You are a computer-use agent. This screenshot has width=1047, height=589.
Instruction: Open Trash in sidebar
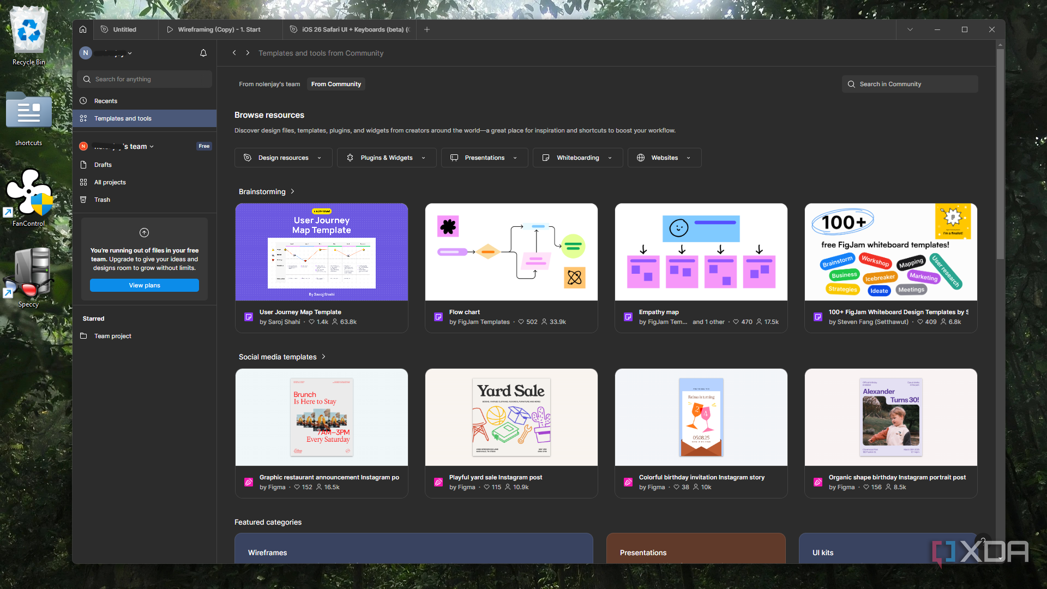(x=145, y=200)
